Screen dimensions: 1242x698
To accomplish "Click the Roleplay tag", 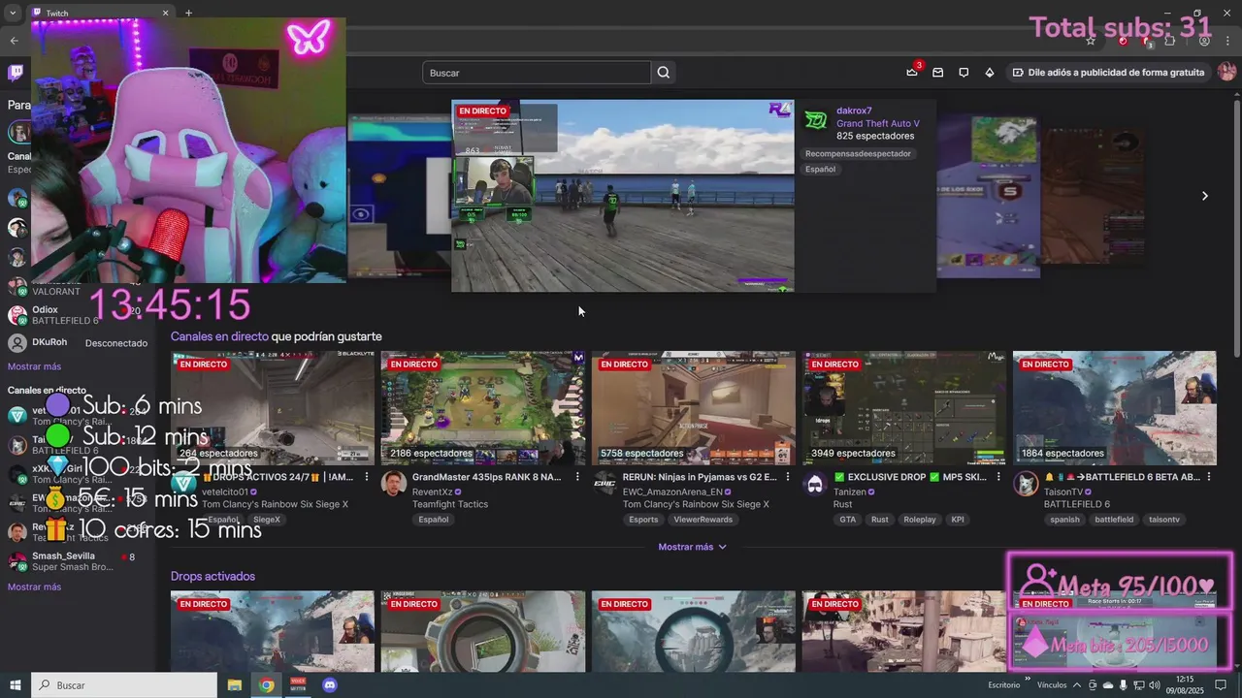I will [920, 520].
